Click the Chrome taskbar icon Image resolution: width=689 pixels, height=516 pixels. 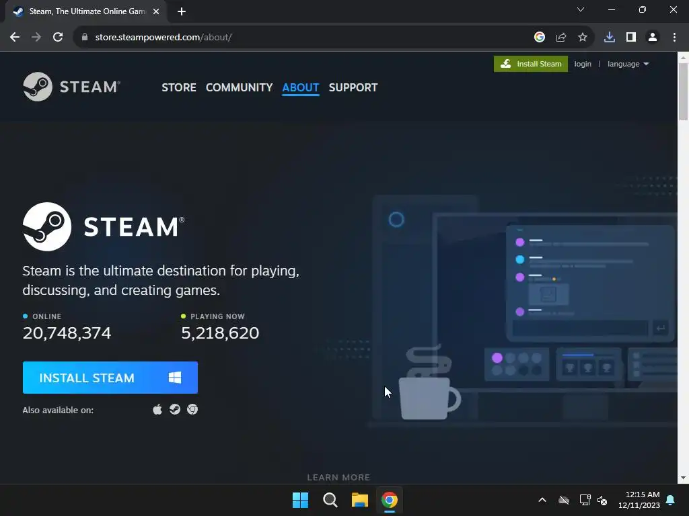[x=390, y=500]
